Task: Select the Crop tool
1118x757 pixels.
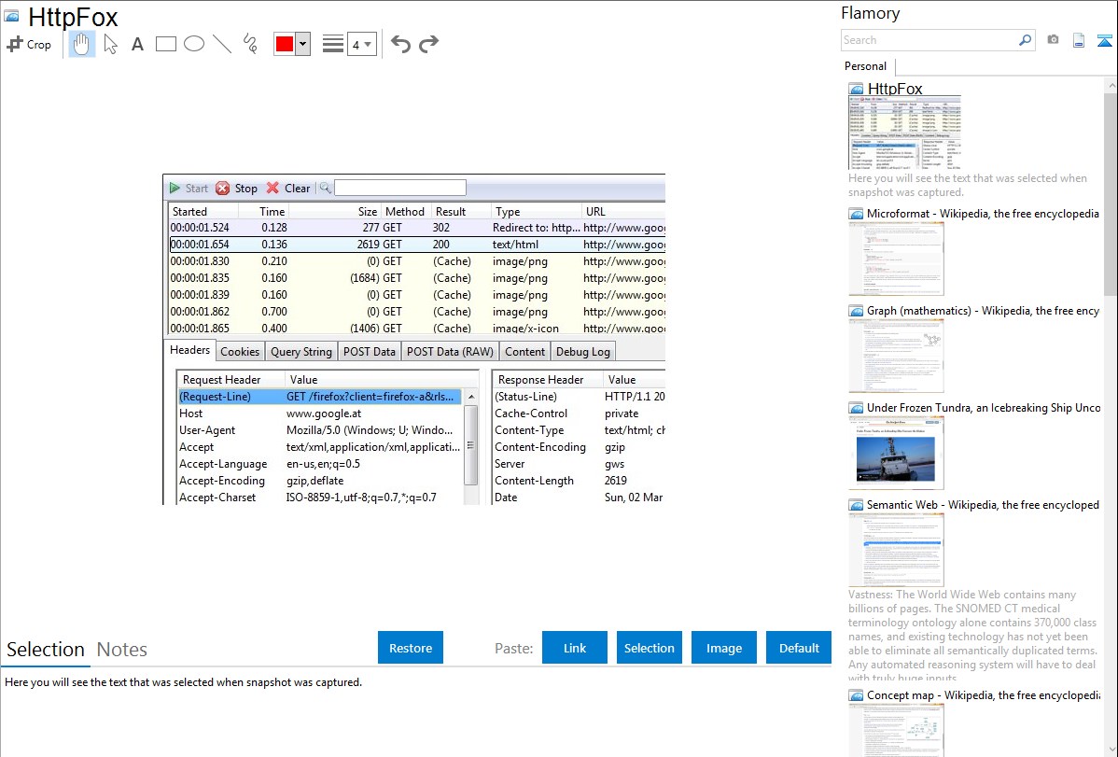Action: click(x=29, y=44)
